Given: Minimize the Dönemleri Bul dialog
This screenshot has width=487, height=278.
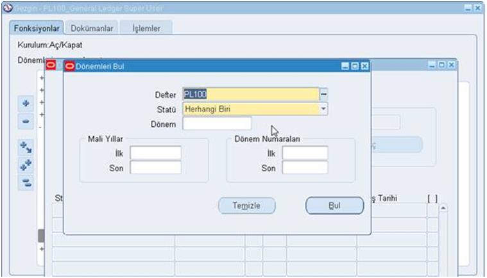Looking at the screenshot, I should [x=345, y=66].
